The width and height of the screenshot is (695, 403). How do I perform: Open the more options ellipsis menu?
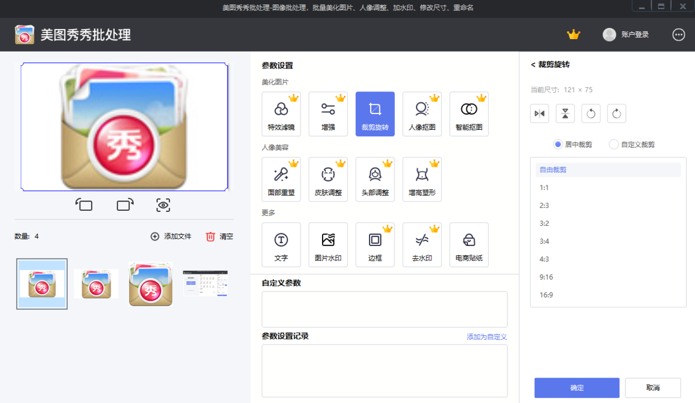click(679, 35)
